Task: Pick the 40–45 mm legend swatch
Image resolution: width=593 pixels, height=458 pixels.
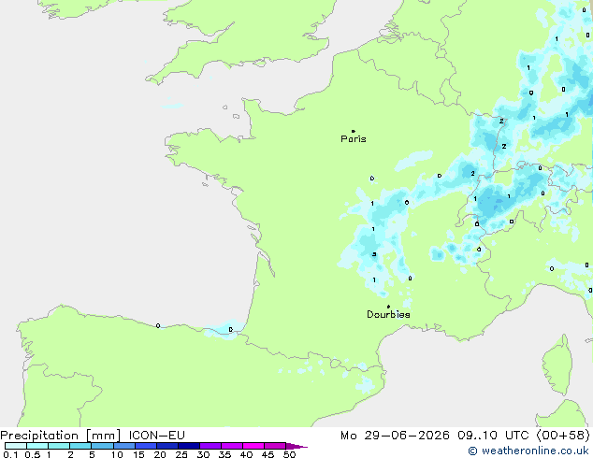Action: (x=253, y=446)
